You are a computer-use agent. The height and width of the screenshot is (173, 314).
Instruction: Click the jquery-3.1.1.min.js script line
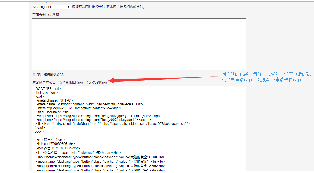tap(98, 116)
